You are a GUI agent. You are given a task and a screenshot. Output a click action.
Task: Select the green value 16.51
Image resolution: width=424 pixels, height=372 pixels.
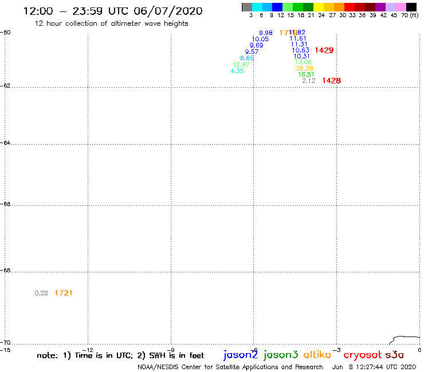coord(306,74)
